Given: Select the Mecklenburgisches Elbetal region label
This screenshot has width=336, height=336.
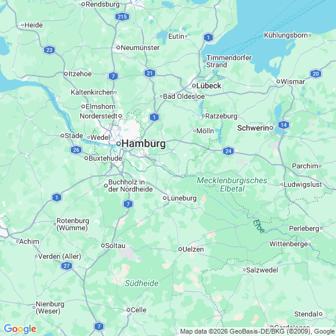Looking at the screenshot, I should click(232, 184).
